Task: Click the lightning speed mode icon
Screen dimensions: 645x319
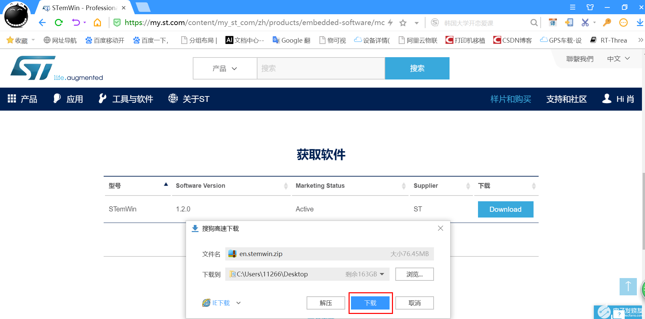Action: coord(390,23)
